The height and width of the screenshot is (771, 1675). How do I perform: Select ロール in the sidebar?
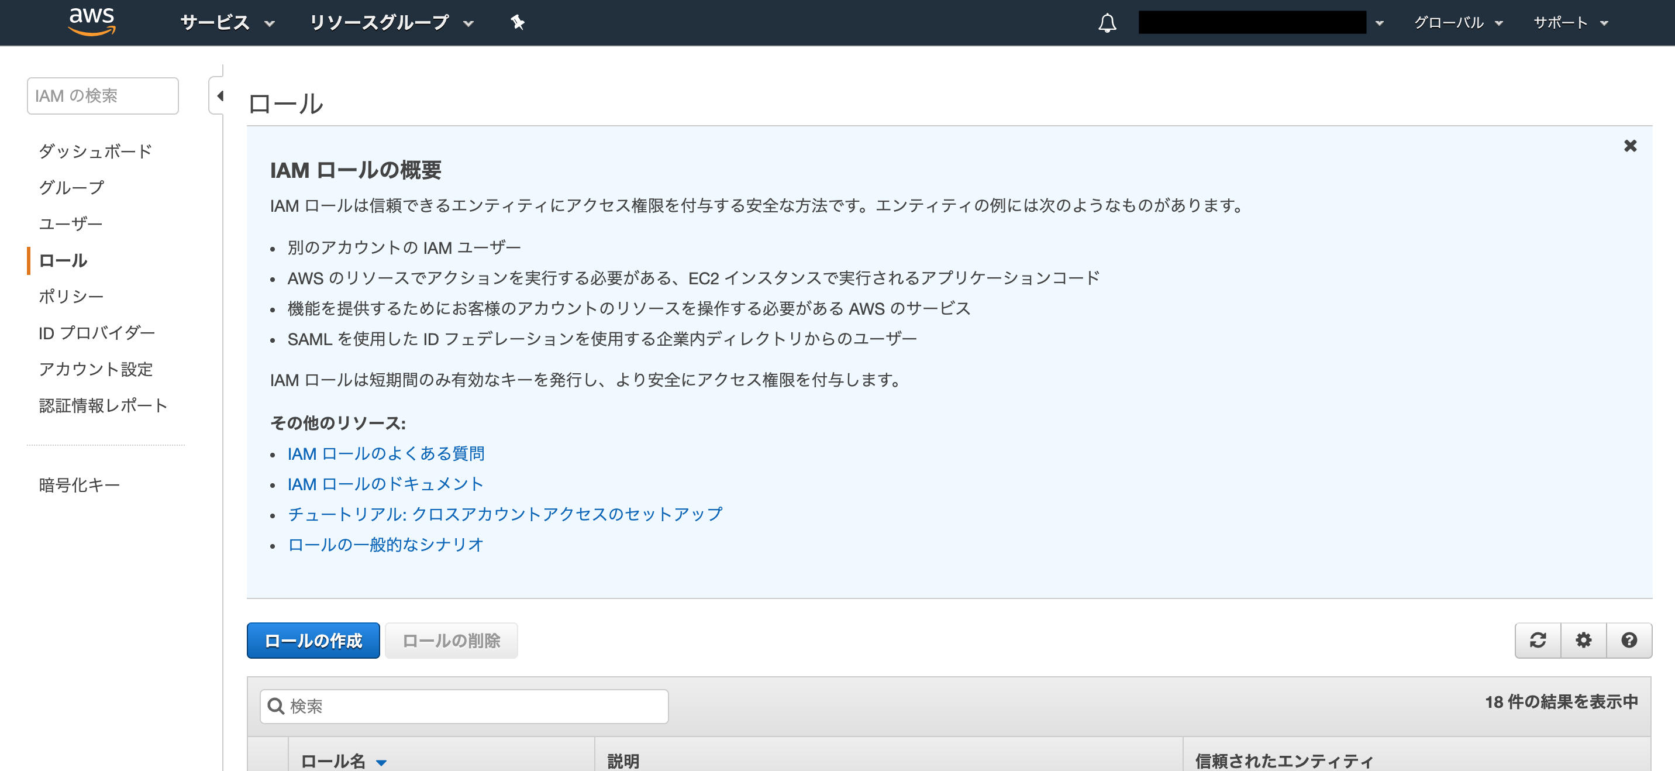click(63, 260)
